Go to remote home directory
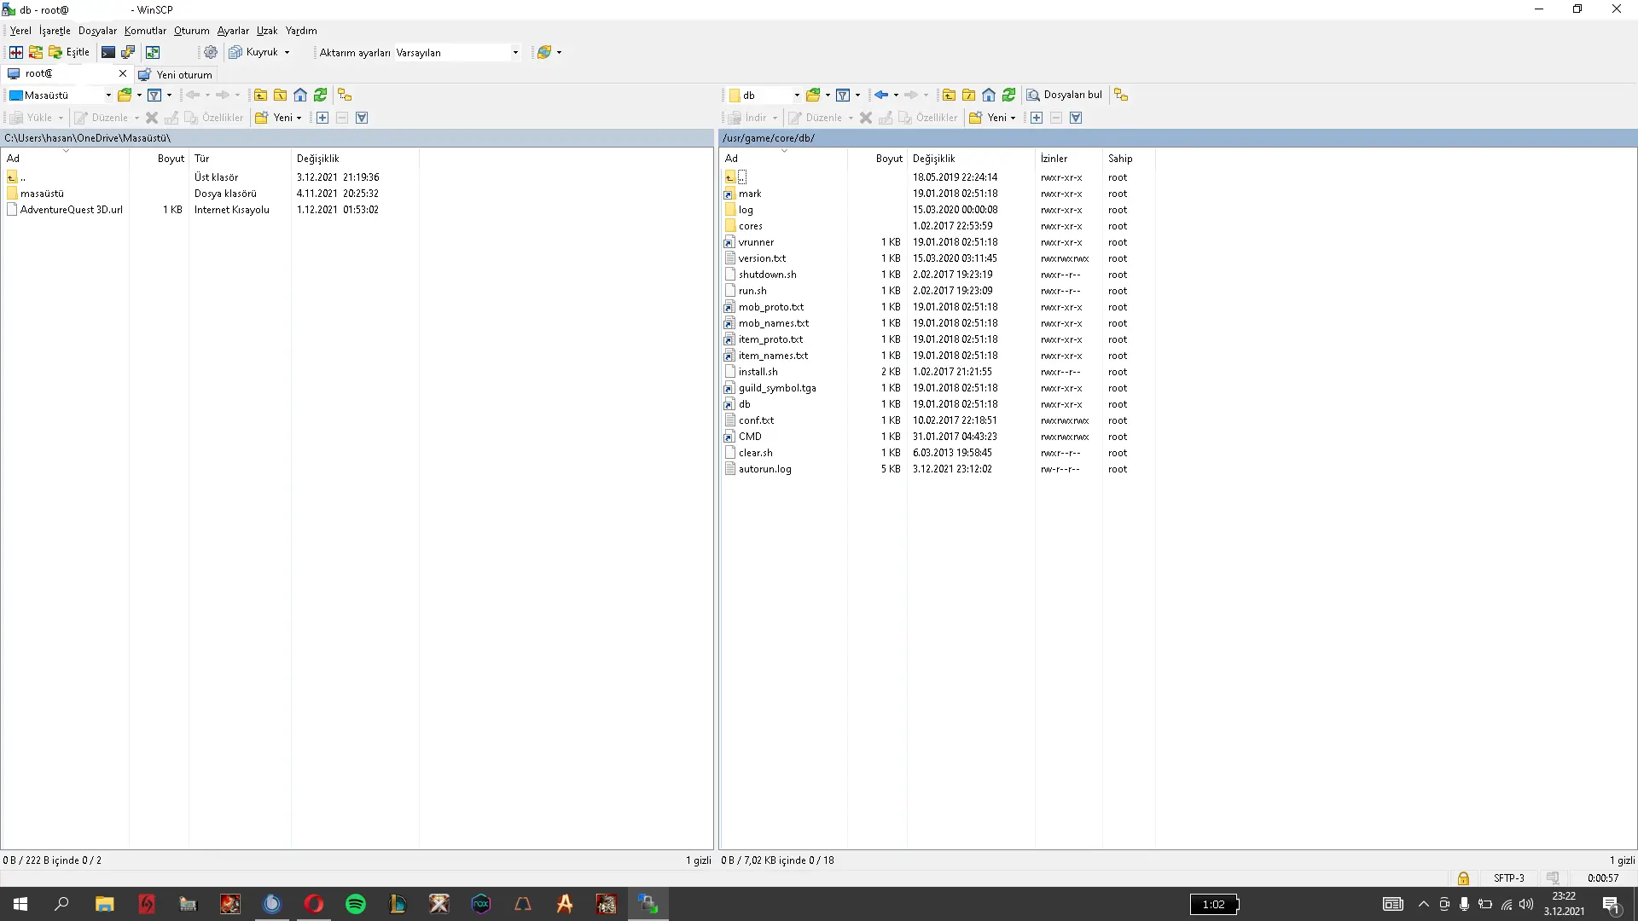Viewport: 1638px width, 921px height. (x=989, y=95)
